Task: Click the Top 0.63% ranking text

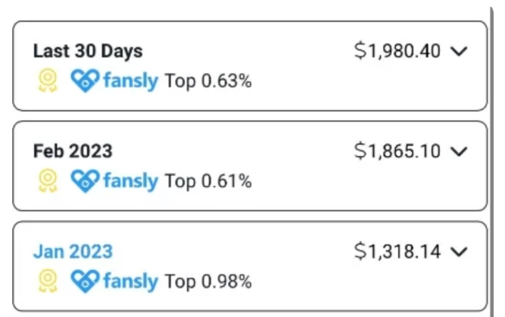Action: click(x=208, y=81)
